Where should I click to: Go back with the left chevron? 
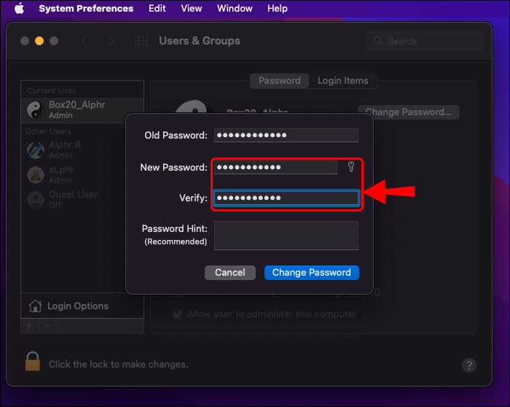click(85, 42)
